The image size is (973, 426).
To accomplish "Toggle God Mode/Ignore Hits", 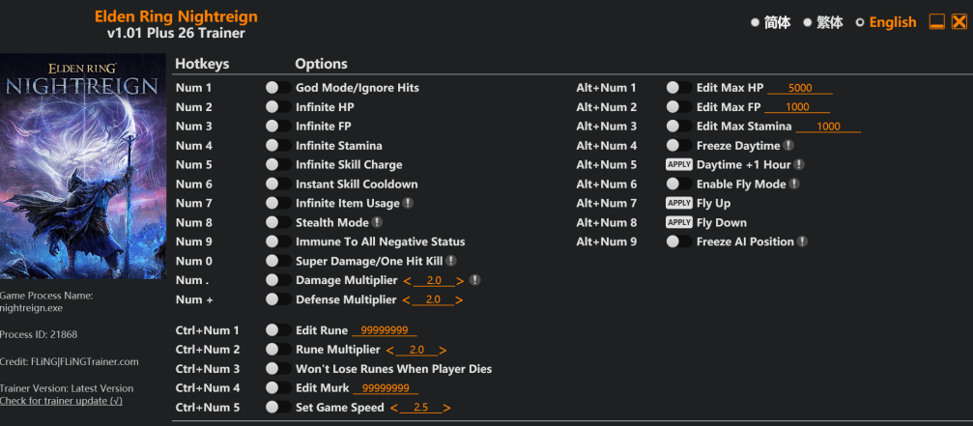I will point(278,88).
